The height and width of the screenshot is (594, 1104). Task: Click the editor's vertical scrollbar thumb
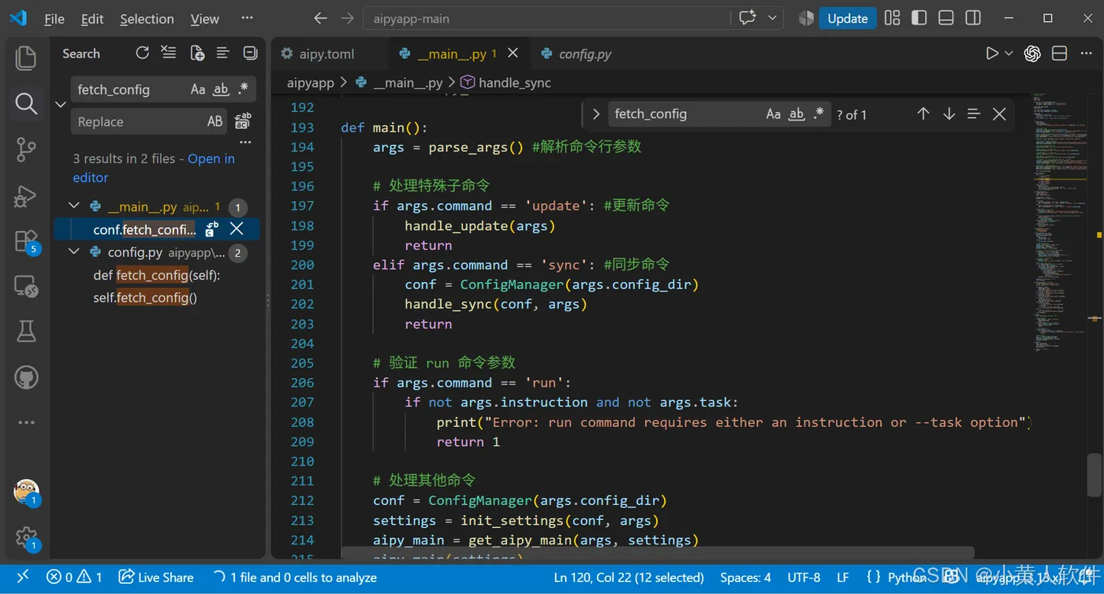click(1095, 473)
